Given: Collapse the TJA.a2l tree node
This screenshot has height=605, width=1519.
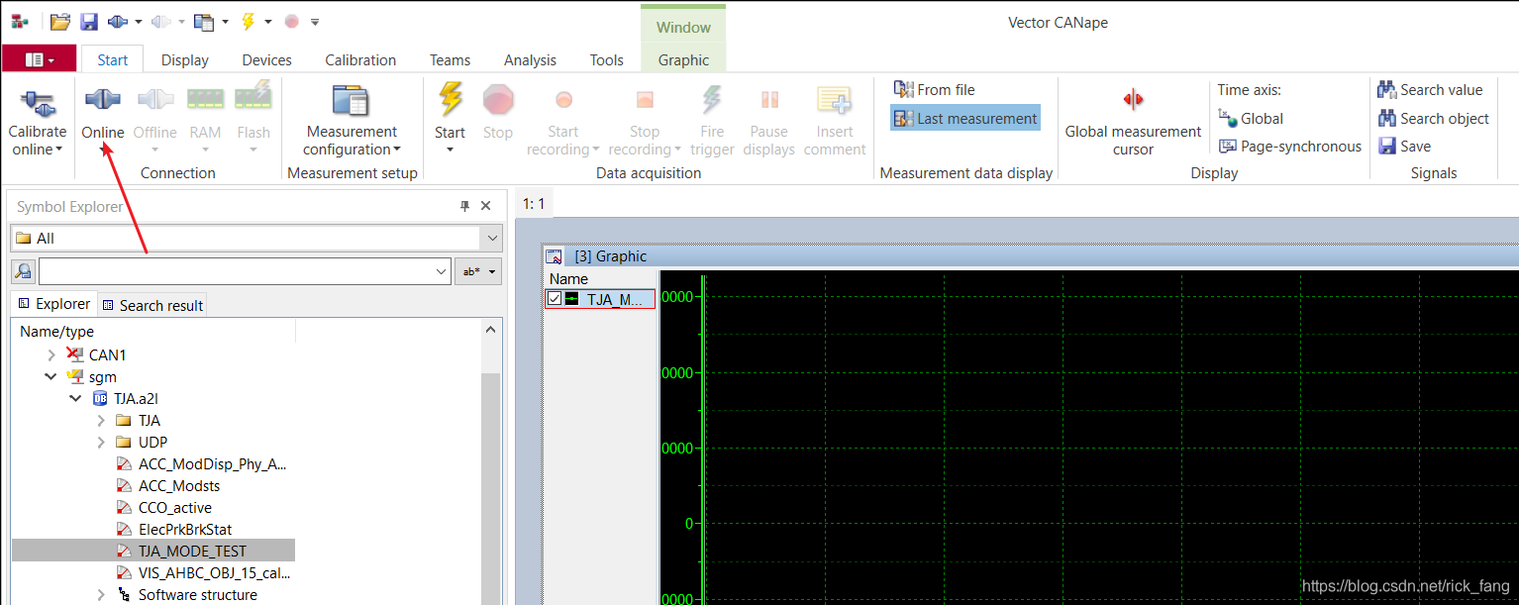Looking at the screenshot, I should click(x=75, y=398).
